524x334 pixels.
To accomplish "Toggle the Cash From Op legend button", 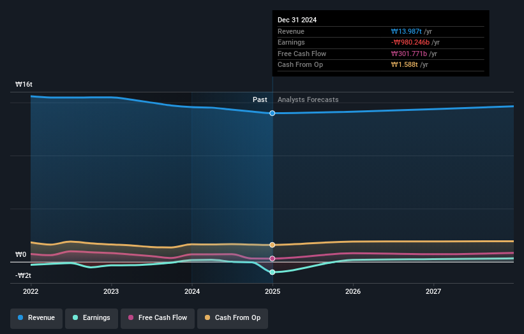I will [x=232, y=318].
